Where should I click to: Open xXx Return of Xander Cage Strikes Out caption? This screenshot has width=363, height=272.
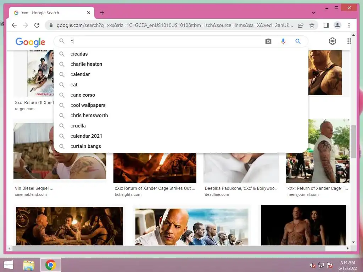click(x=155, y=188)
